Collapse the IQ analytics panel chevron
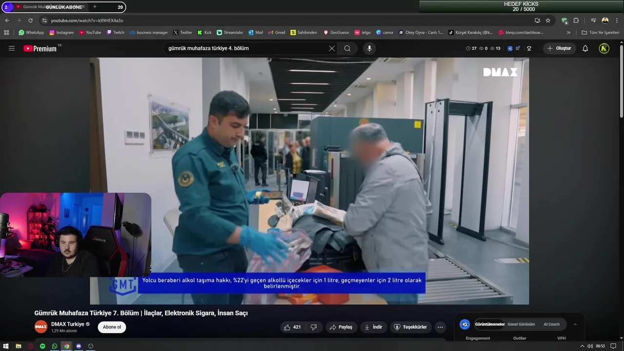 (x=575, y=324)
